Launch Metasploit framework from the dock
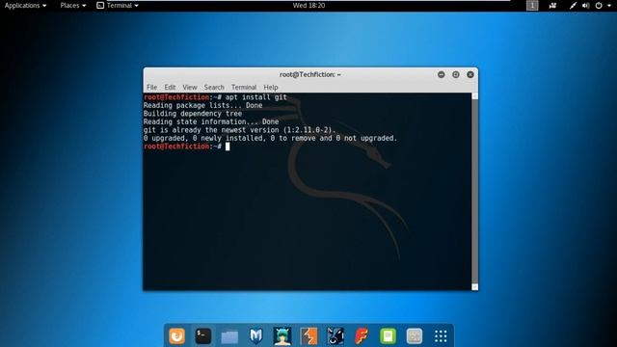This screenshot has width=617, height=347. [255, 336]
